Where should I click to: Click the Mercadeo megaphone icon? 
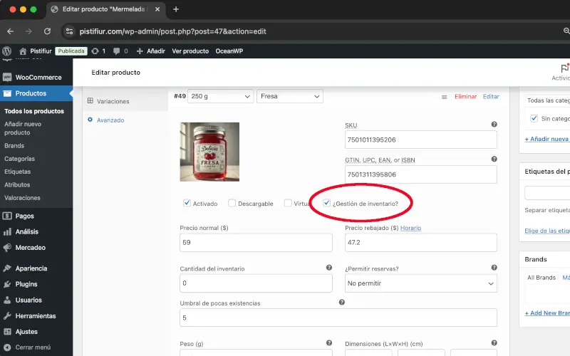tap(7, 247)
